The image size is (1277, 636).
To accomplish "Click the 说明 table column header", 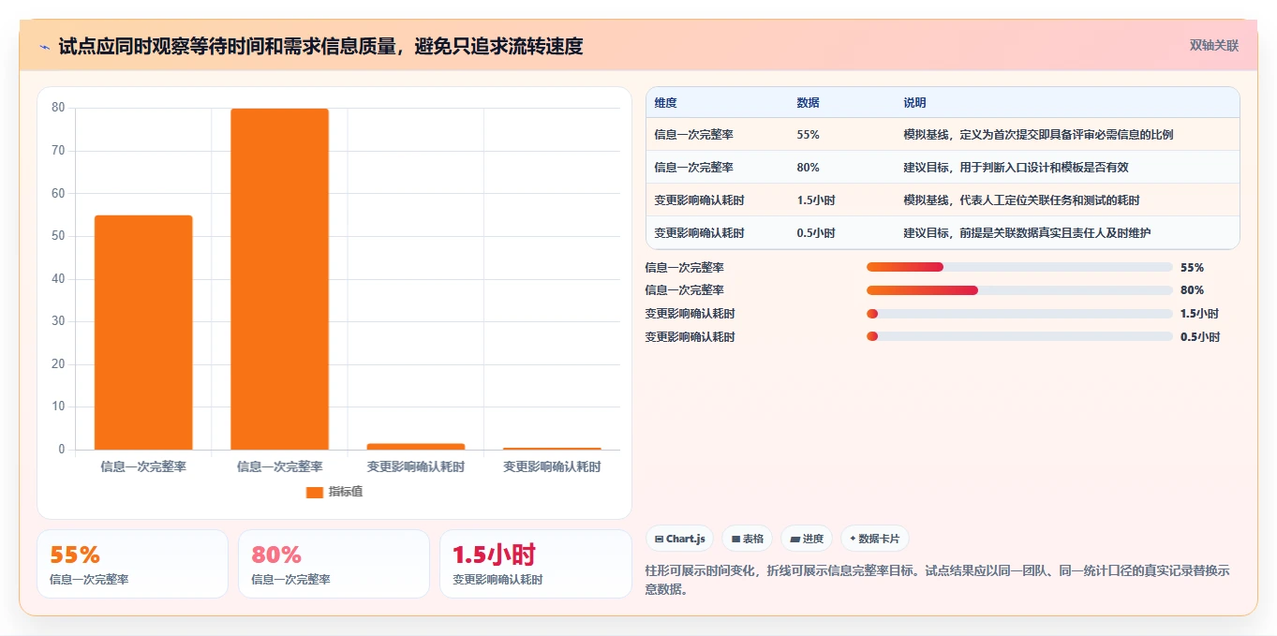I will [x=914, y=103].
